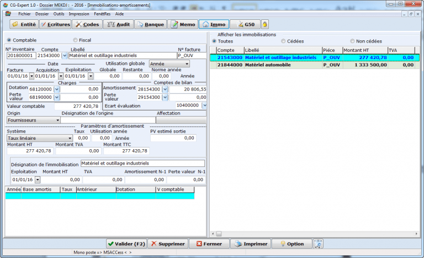Open the Banque module
424x258 pixels.
click(x=151, y=24)
